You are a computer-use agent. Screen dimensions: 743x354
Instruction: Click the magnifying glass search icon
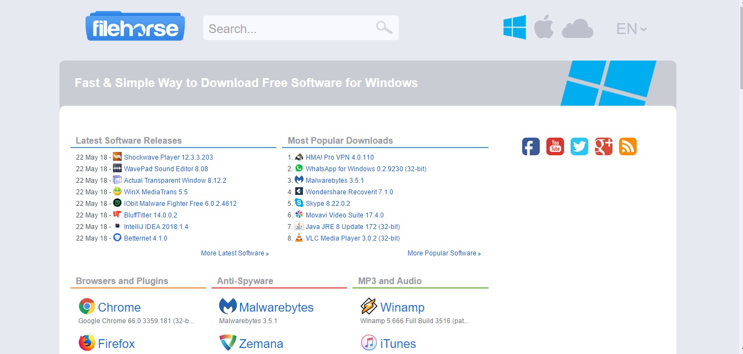383,27
